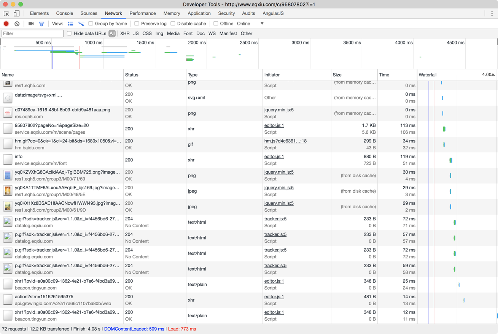This screenshot has width=498, height=334.
Task: Open the AngularJS tab
Action: pyautogui.click(x=273, y=13)
